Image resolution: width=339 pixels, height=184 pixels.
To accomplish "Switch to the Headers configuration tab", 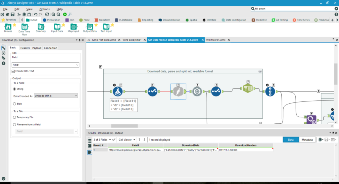I will click(25, 48).
